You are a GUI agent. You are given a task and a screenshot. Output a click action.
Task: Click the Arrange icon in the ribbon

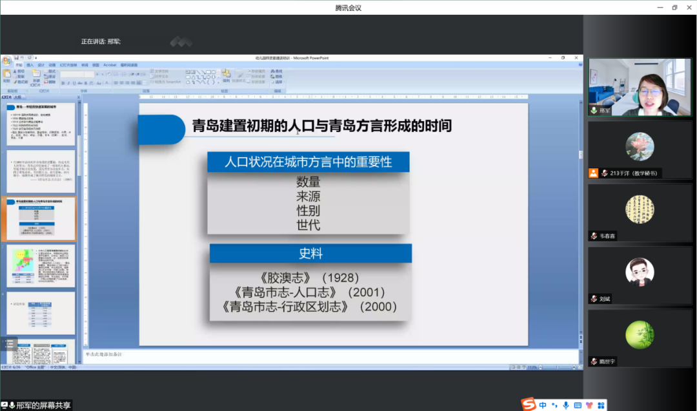click(x=226, y=75)
